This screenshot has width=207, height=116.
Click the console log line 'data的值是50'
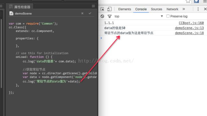point(115,28)
